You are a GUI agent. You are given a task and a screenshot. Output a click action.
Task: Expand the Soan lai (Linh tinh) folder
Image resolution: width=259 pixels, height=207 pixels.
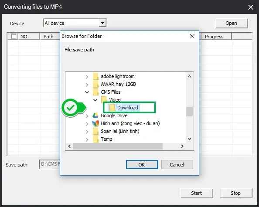point(87,132)
